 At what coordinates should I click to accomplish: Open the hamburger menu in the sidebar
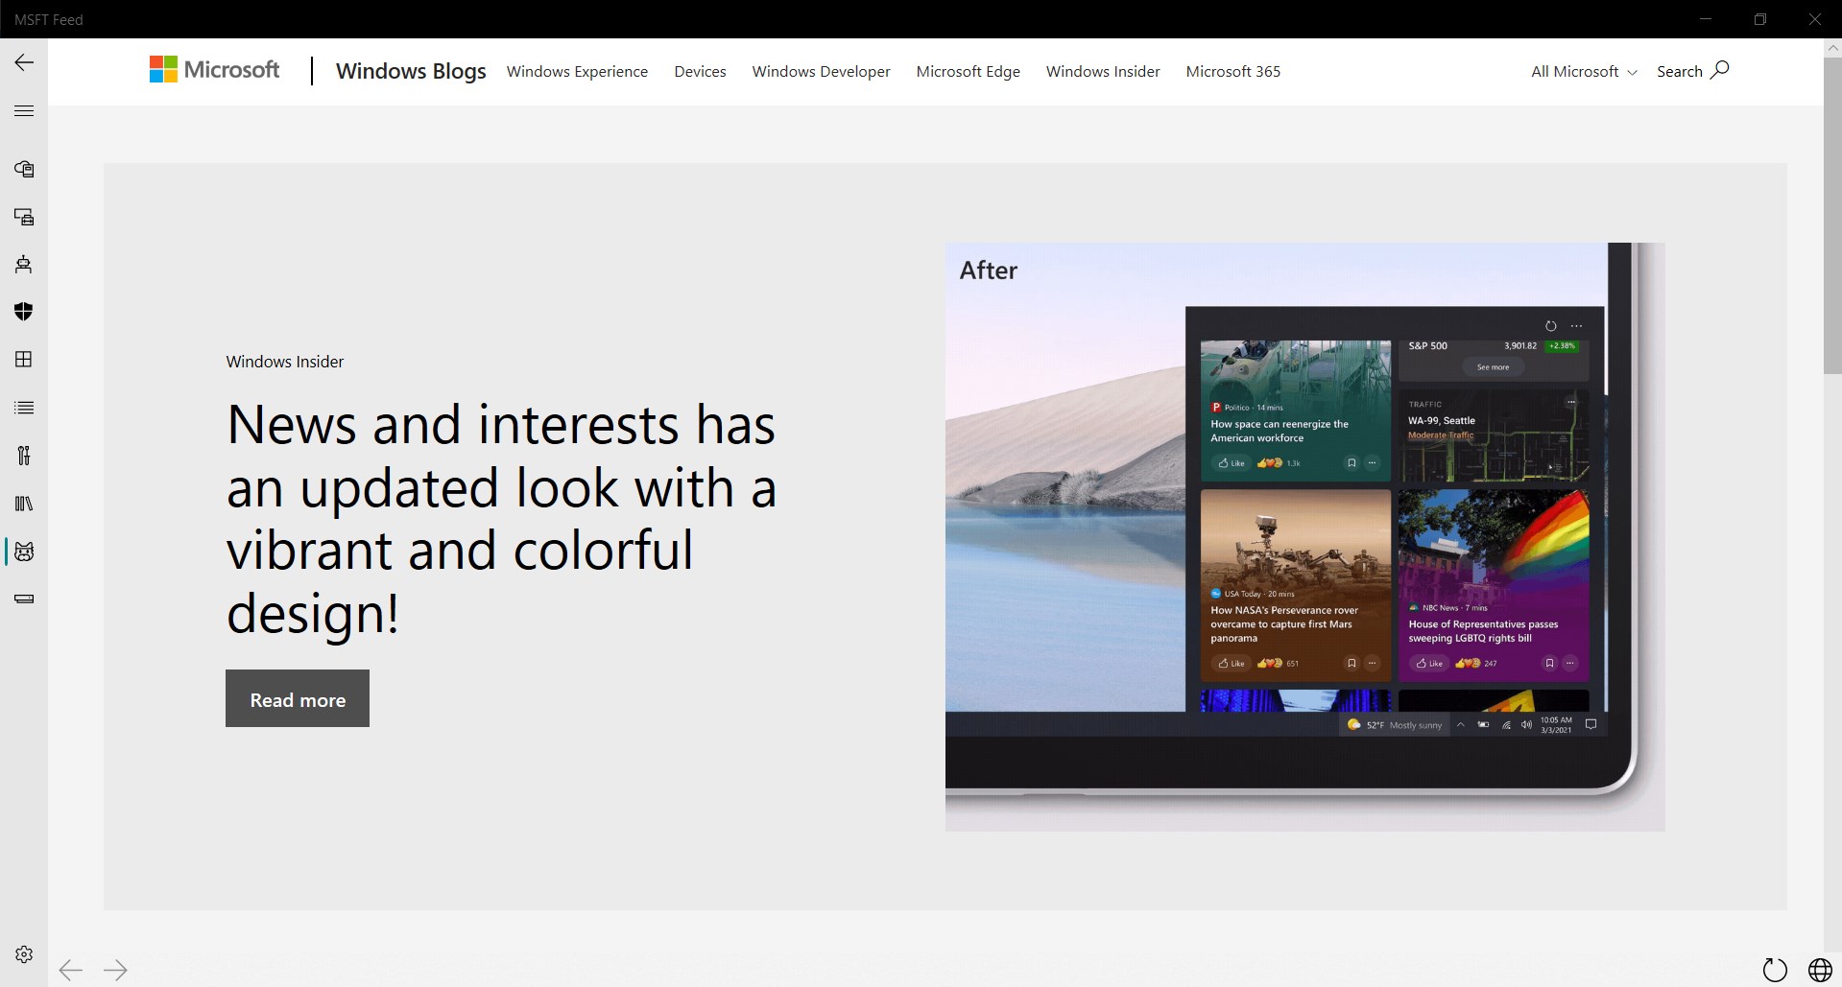click(24, 111)
